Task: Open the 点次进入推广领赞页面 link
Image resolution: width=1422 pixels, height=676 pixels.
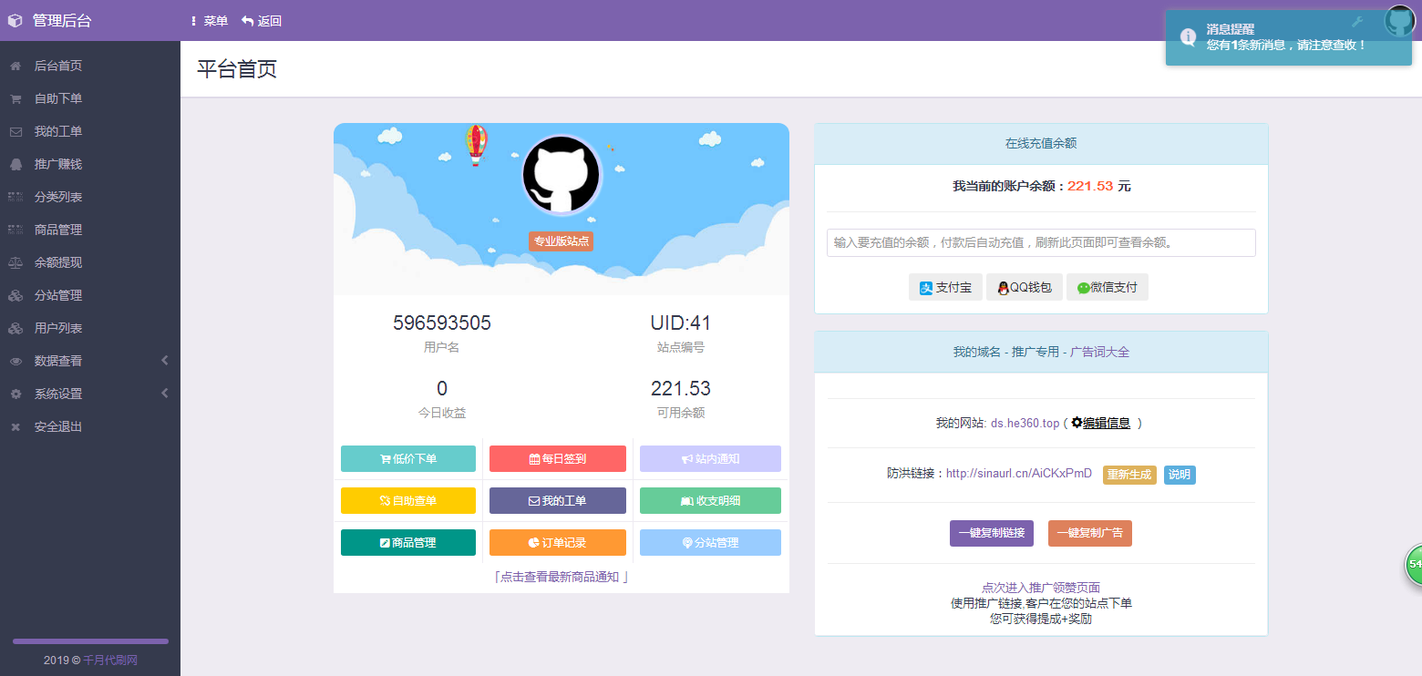Action: 1041,589
